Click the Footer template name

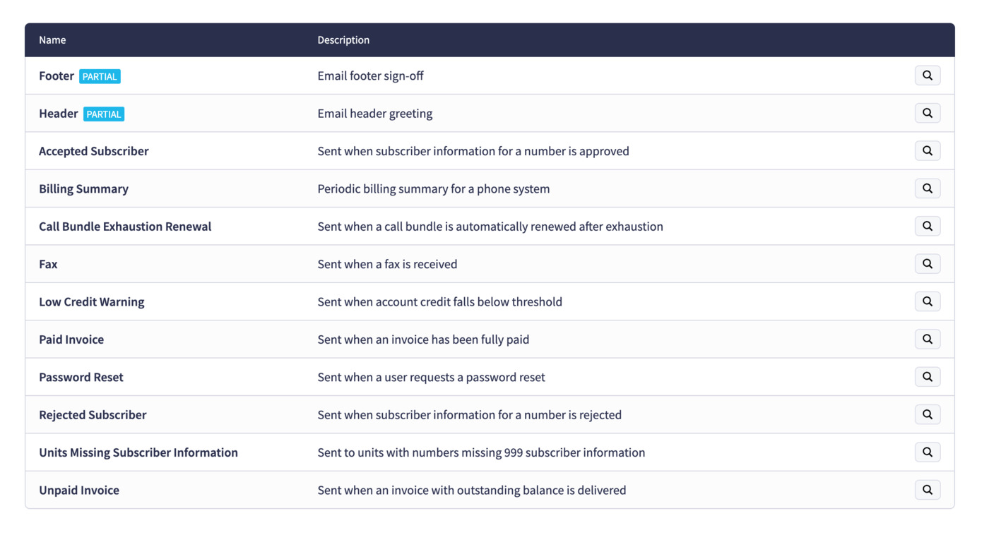57,76
